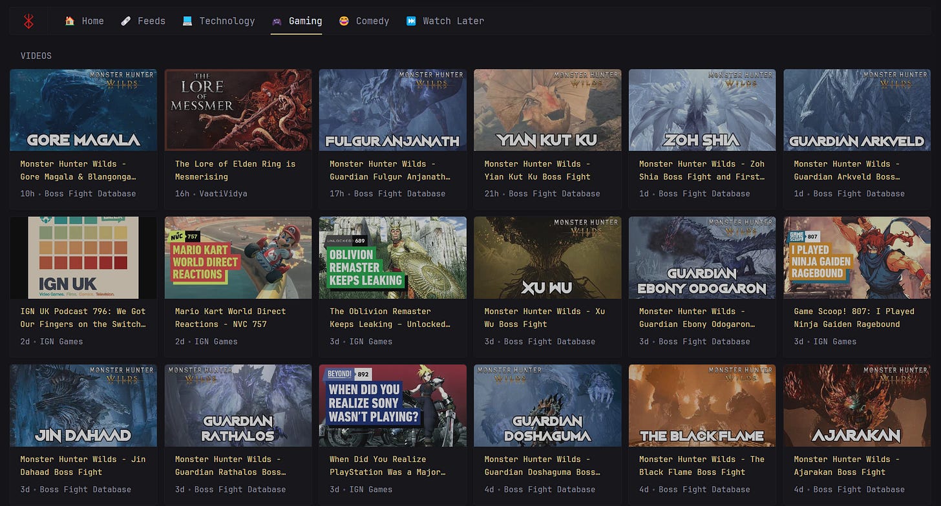Open the Lore of Messmer thumbnail

point(238,110)
